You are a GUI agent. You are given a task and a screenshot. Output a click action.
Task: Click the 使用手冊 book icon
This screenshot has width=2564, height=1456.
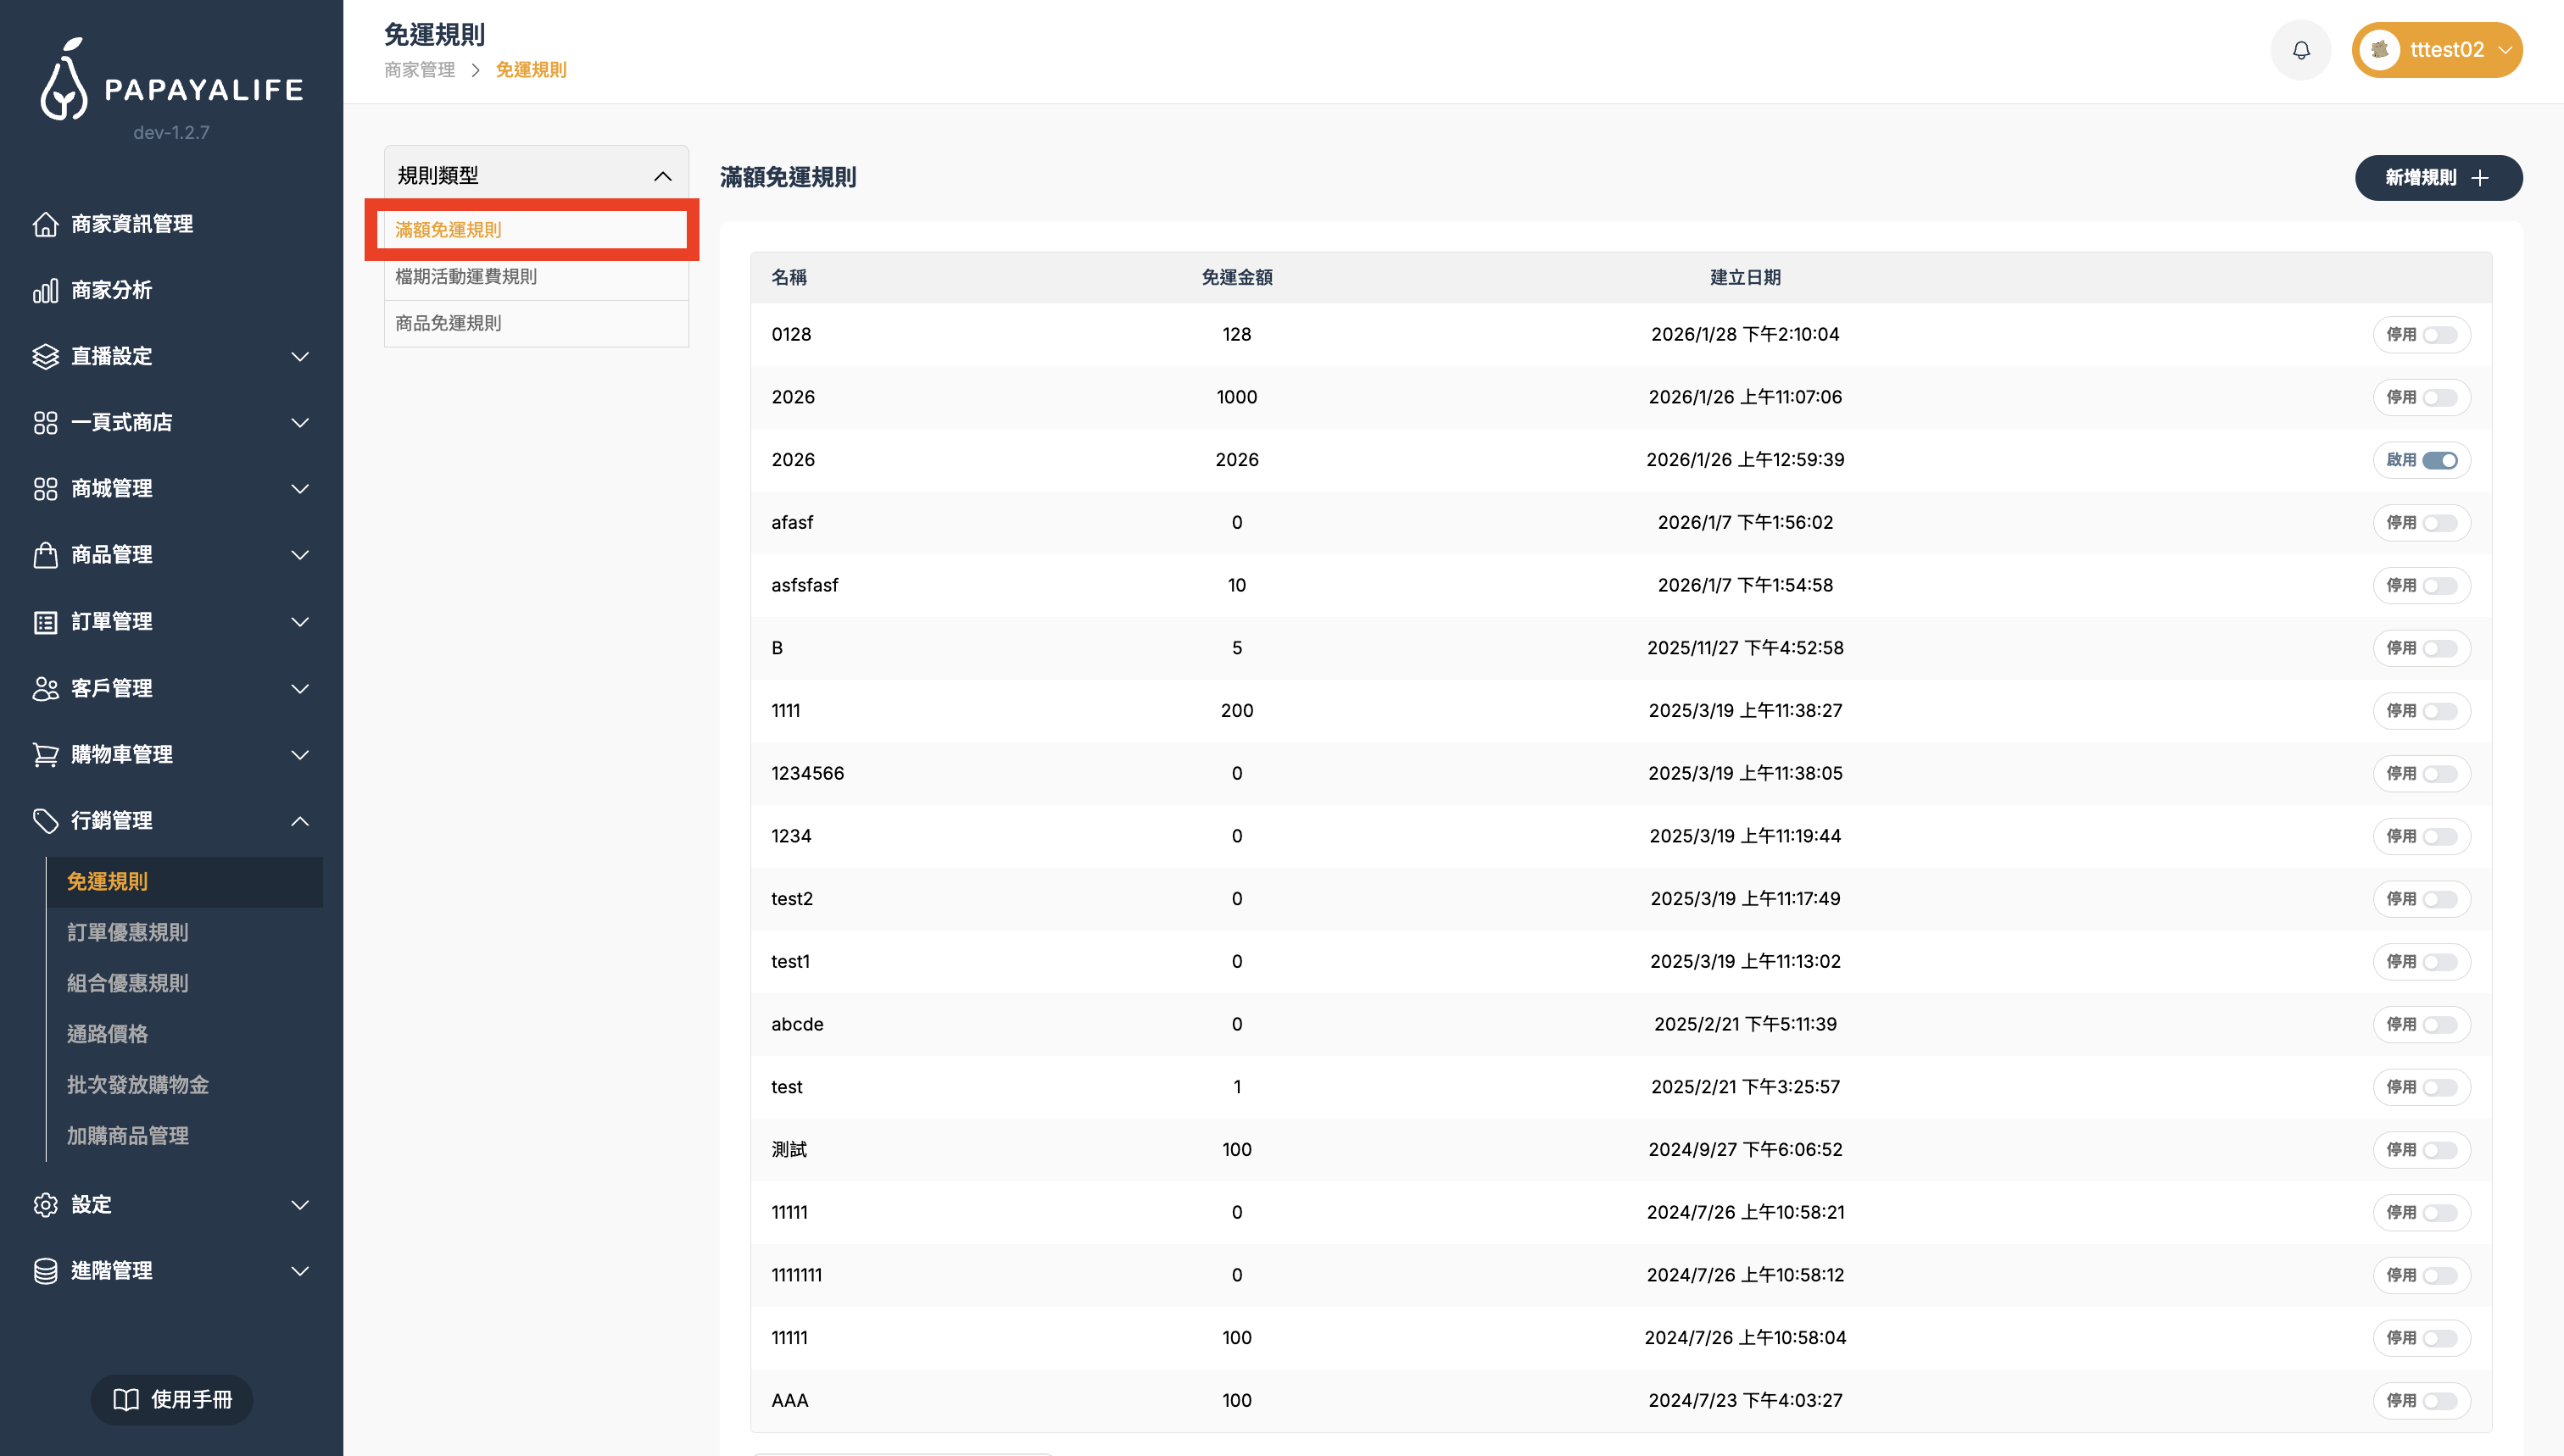(x=126, y=1399)
